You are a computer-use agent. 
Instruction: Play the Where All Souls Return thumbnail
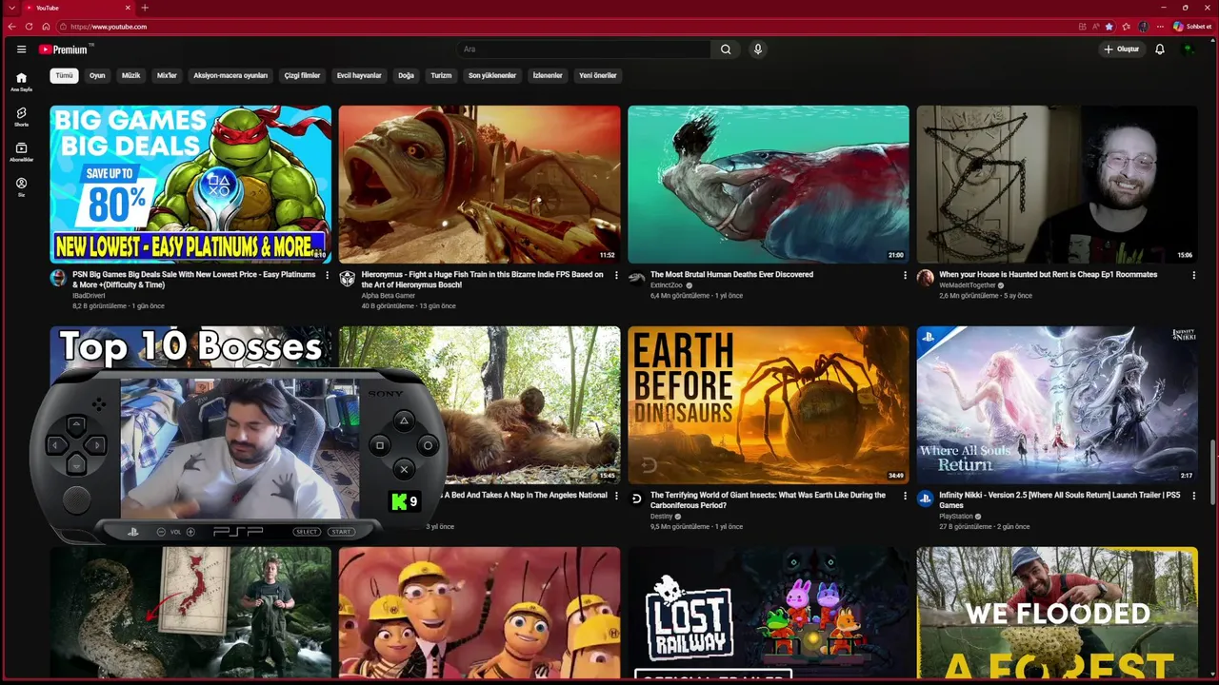point(1057,404)
